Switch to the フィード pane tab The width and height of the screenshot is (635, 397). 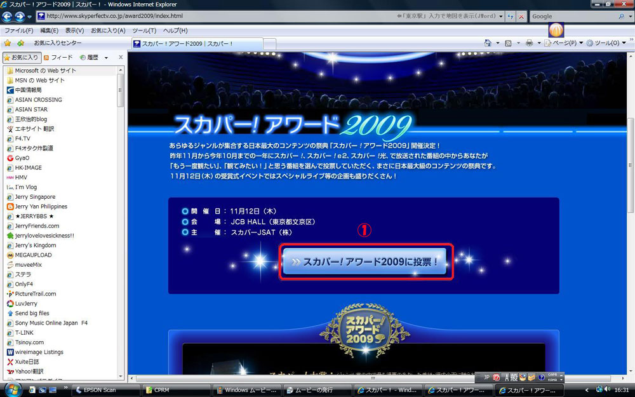pyautogui.click(x=58, y=58)
